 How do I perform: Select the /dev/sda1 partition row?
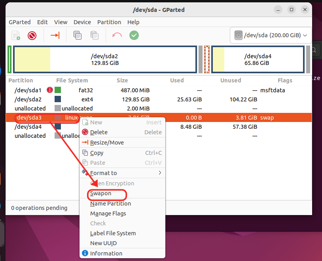tap(159, 90)
